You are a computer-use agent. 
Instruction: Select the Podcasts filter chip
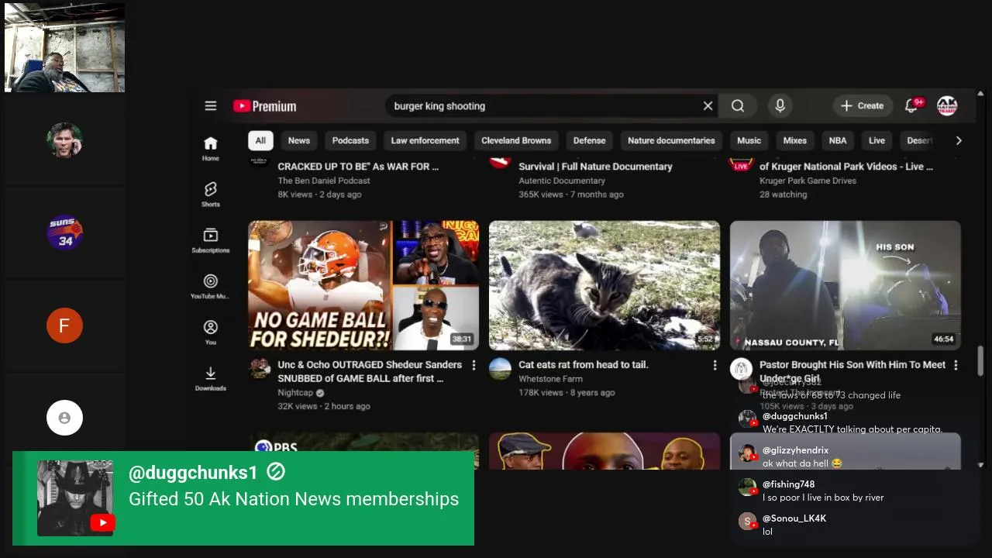click(350, 140)
